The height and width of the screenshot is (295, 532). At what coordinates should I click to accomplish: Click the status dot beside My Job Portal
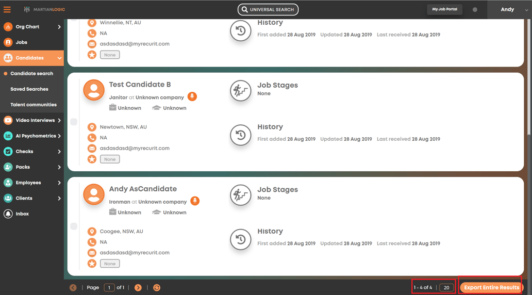pos(475,9)
